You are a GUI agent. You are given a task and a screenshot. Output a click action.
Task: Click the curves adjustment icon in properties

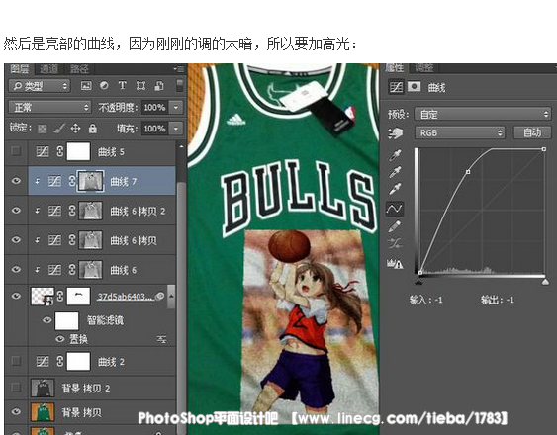396,87
